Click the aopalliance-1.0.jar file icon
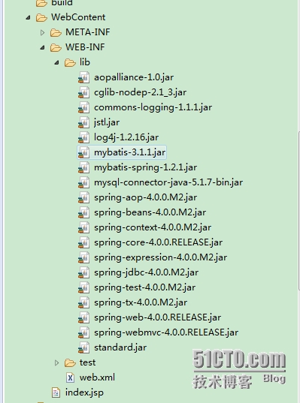Image resolution: width=300 pixels, height=403 pixels. pos(83,77)
